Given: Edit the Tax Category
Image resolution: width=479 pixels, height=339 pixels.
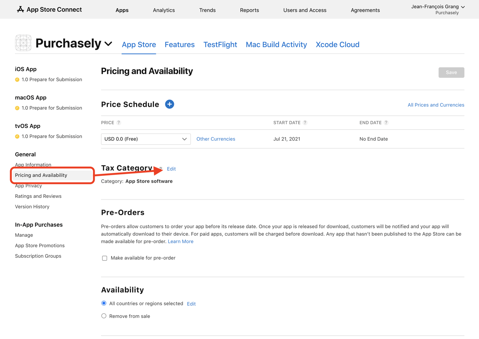Looking at the screenshot, I should (171, 169).
